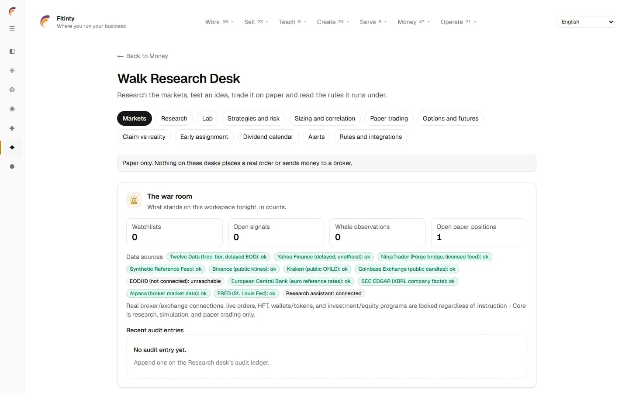Click the Whale observations count card
Image resolution: width=629 pixels, height=393 pixels.
pos(377,233)
